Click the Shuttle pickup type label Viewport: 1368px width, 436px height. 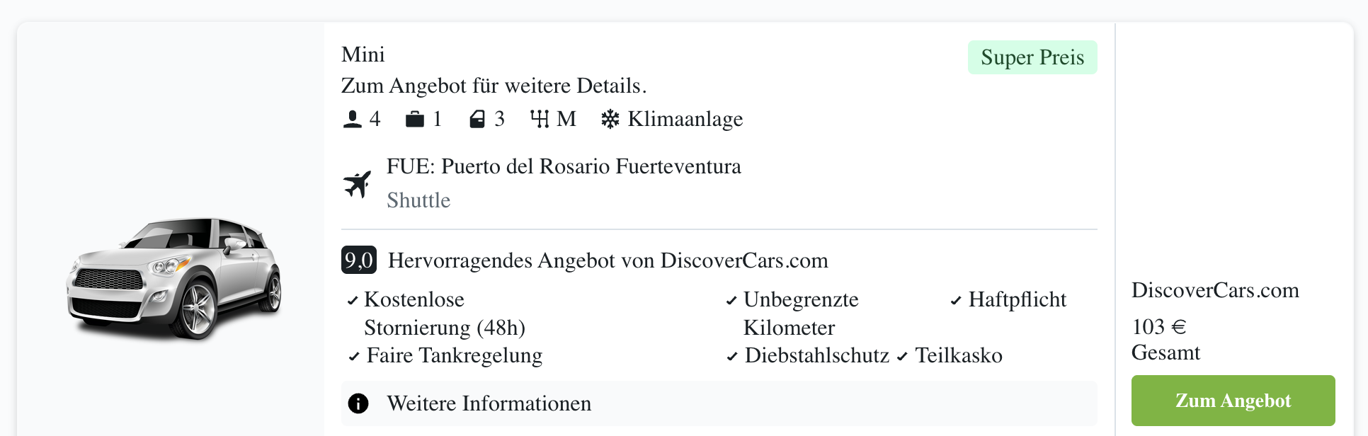click(418, 200)
